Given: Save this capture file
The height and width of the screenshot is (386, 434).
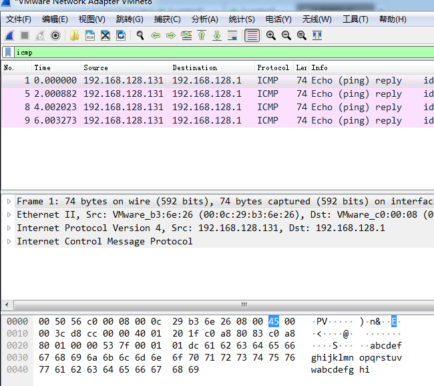Looking at the screenshot, I should tap(90, 35).
